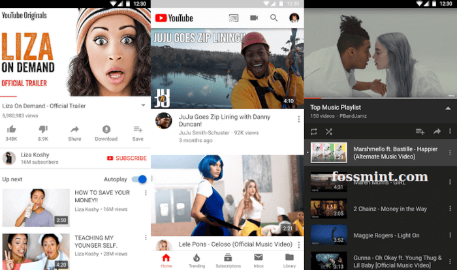This screenshot has height=270, width=457.
Task: Toggle the shuffle playlist icon
Action: (329, 132)
